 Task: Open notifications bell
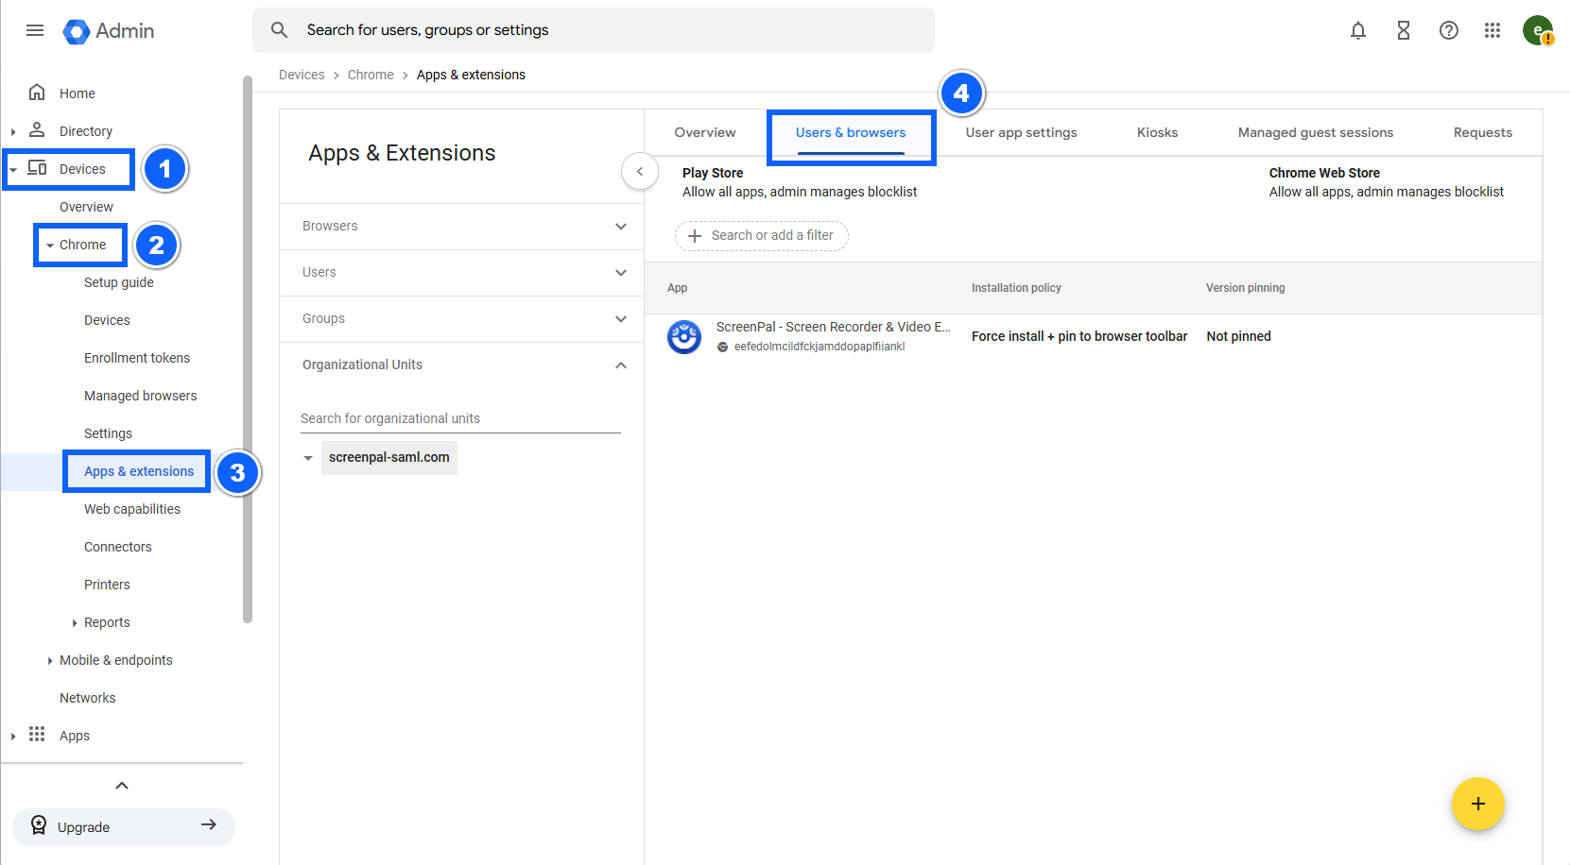coord(1358,30)
